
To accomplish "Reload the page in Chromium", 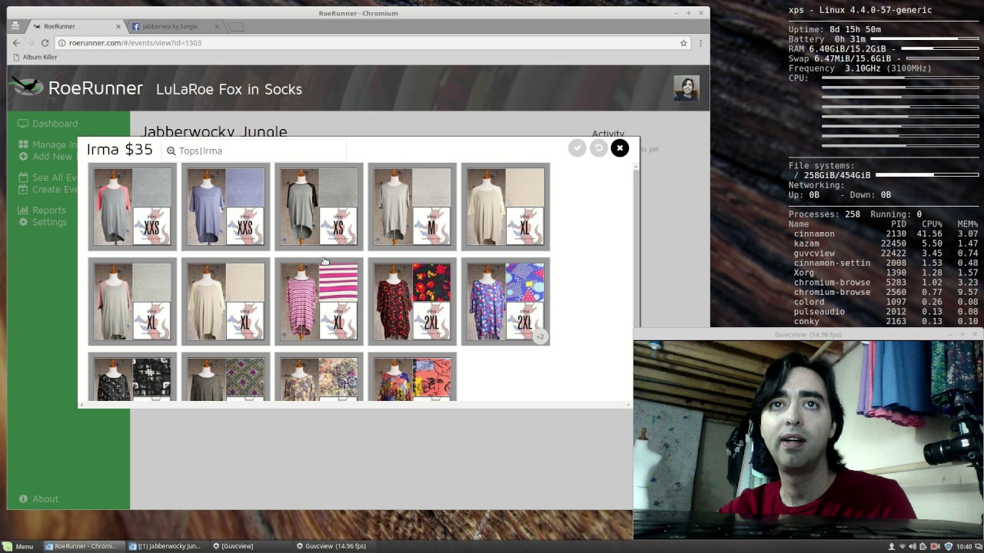I will tap(45, 43).
